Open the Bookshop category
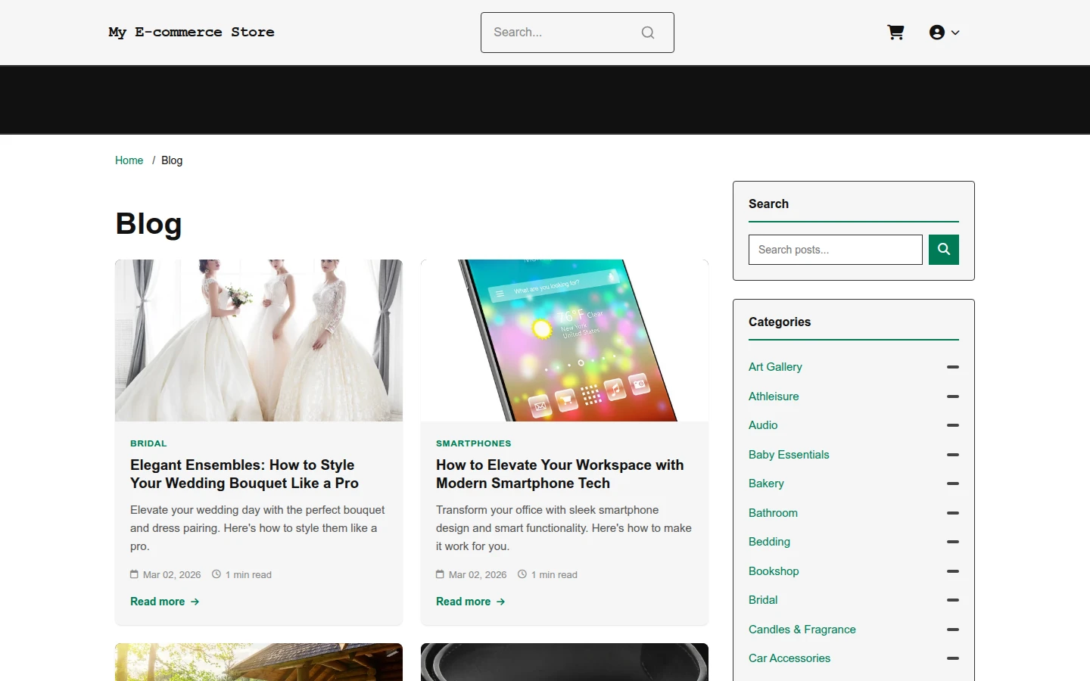Viewport: 1090px width, 681px height. (x=774, y=571)
